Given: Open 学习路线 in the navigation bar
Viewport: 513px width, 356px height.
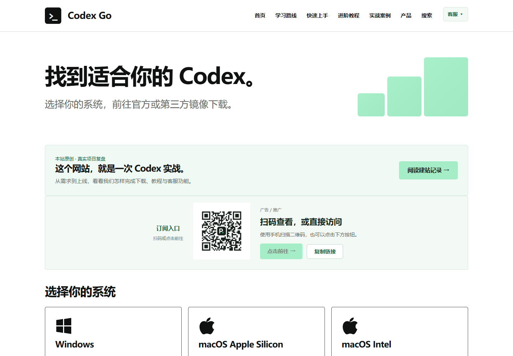Looking at the screenshot, I should click(286, 16).
